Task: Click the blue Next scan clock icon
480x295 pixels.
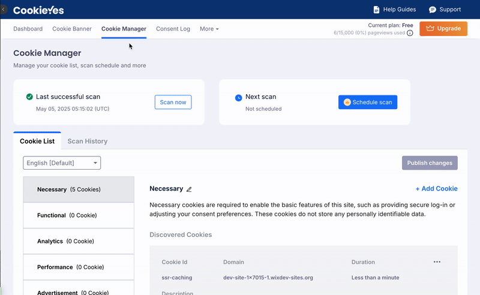Action: coord(238,97)
